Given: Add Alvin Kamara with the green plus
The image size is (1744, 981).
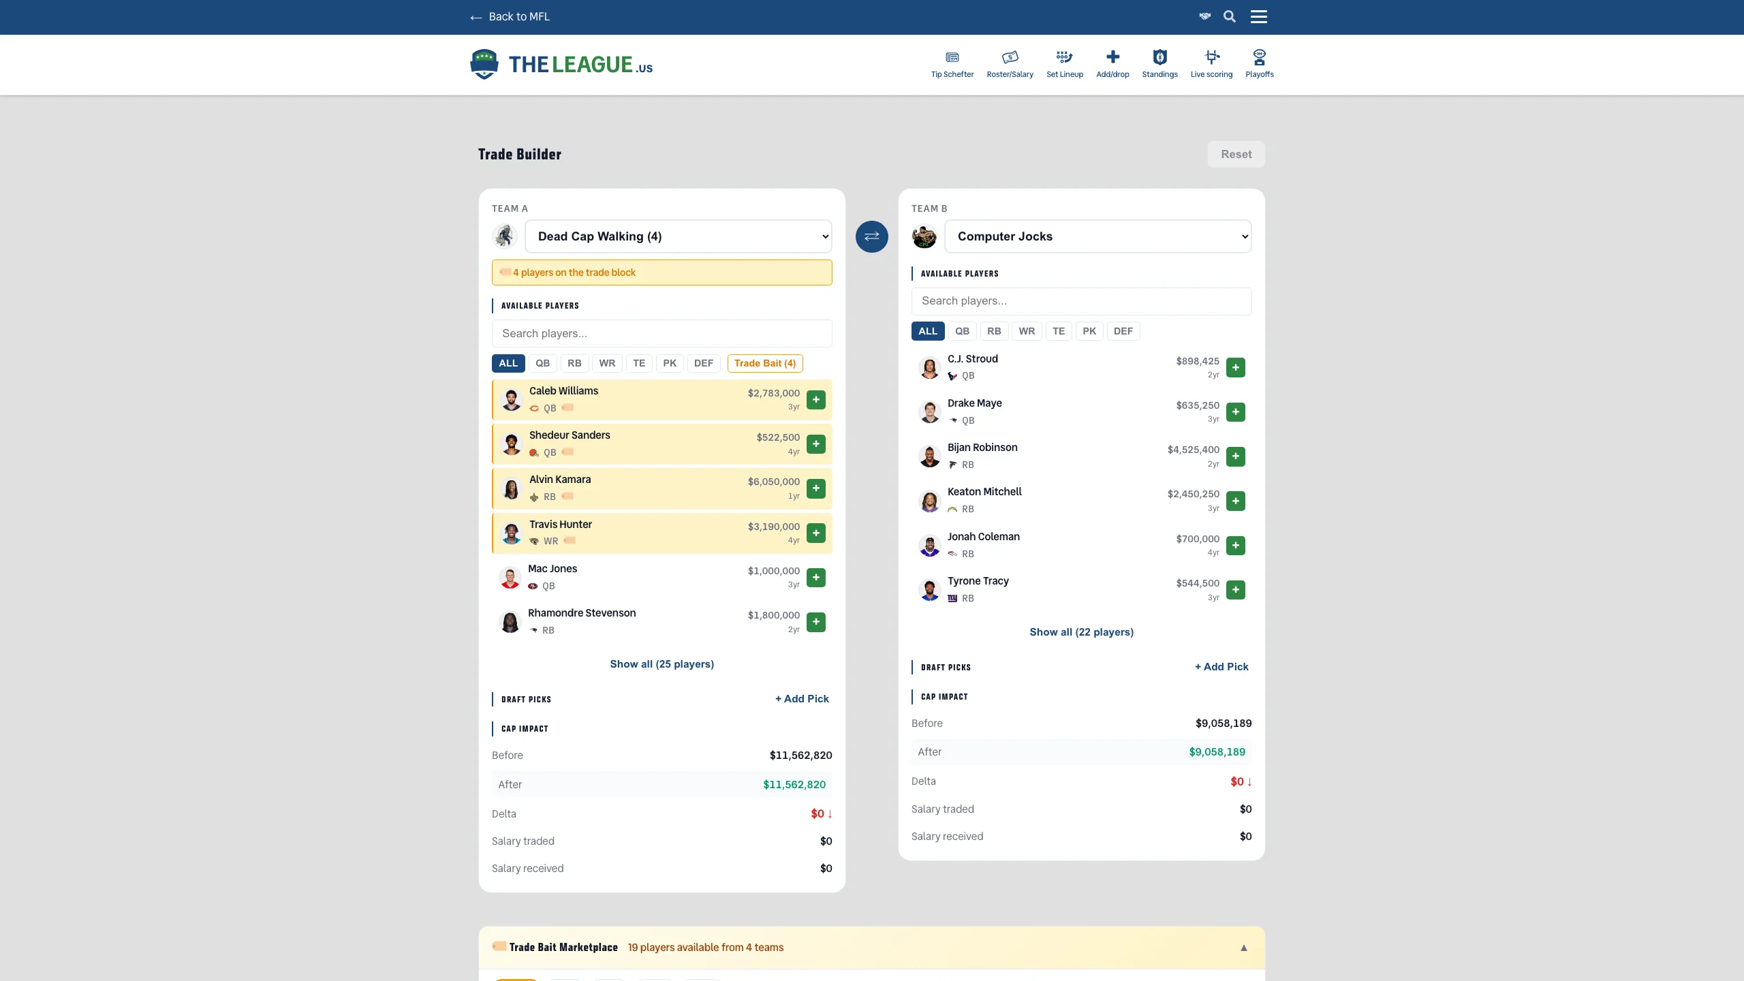Looking at the screenshot, I should click(815, 488).
